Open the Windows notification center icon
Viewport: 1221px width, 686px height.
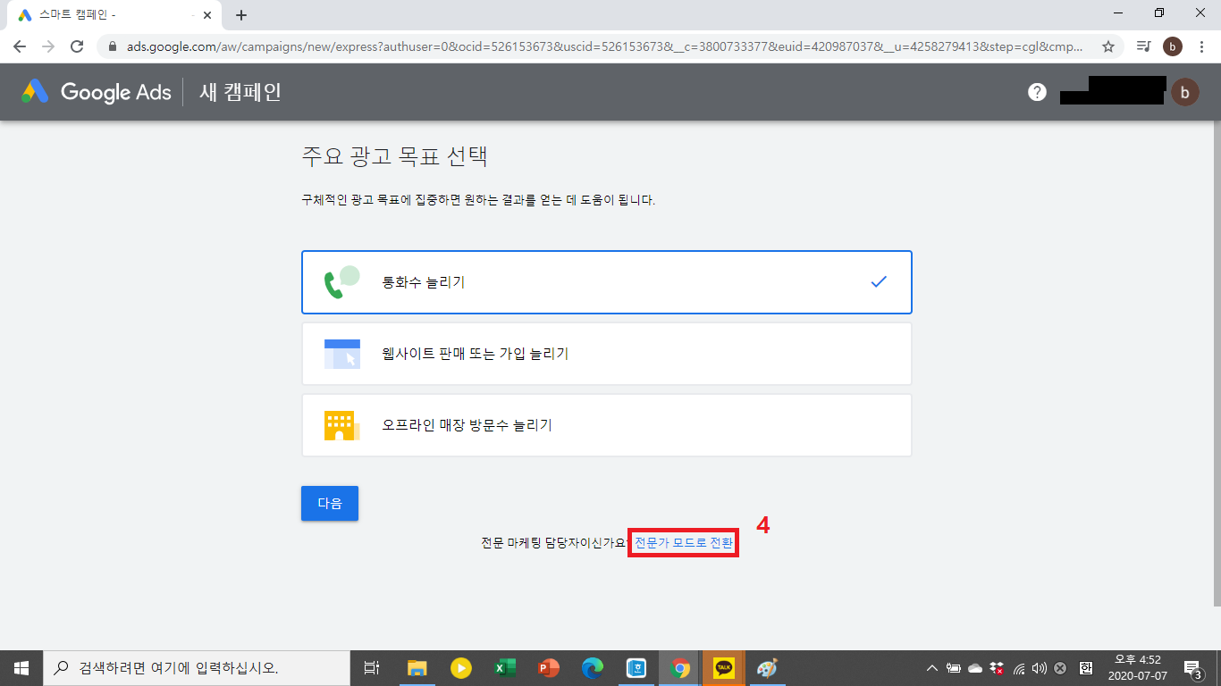point(1192,668)
